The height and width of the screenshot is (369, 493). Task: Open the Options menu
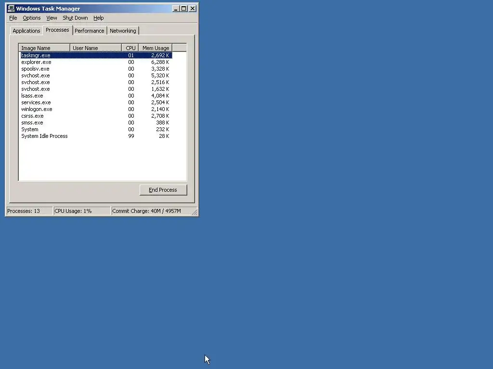[32, 18]
